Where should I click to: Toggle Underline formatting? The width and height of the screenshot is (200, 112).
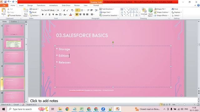(x=49, y=15)
